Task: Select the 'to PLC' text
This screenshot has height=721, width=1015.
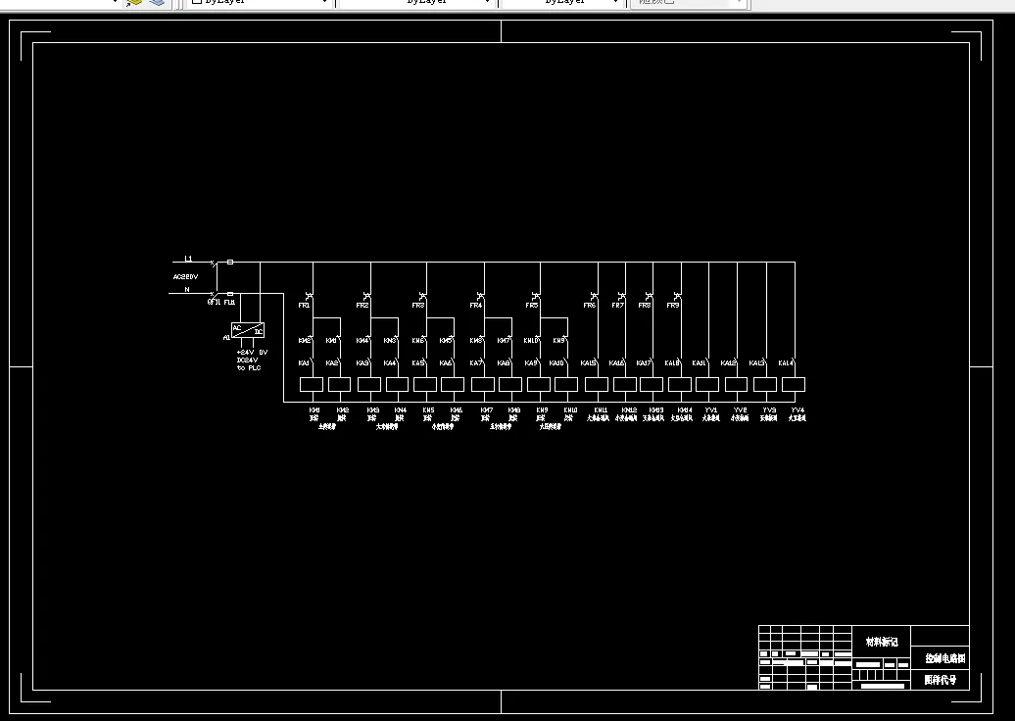Action: [x=249, y=368]
